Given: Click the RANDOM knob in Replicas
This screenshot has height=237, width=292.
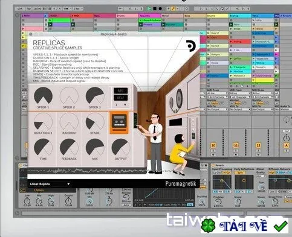Looking at the screenshot, I should click(69, 121).
